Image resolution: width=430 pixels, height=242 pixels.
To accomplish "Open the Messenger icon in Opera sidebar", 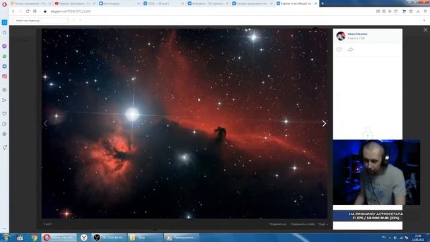I will pyautogui.click(x=5, y=46).
